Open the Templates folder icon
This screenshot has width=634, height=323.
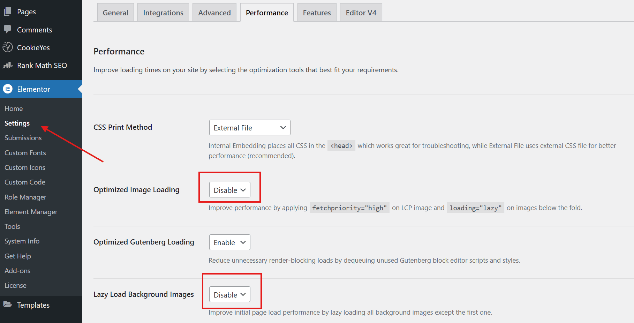coord(8,305)
